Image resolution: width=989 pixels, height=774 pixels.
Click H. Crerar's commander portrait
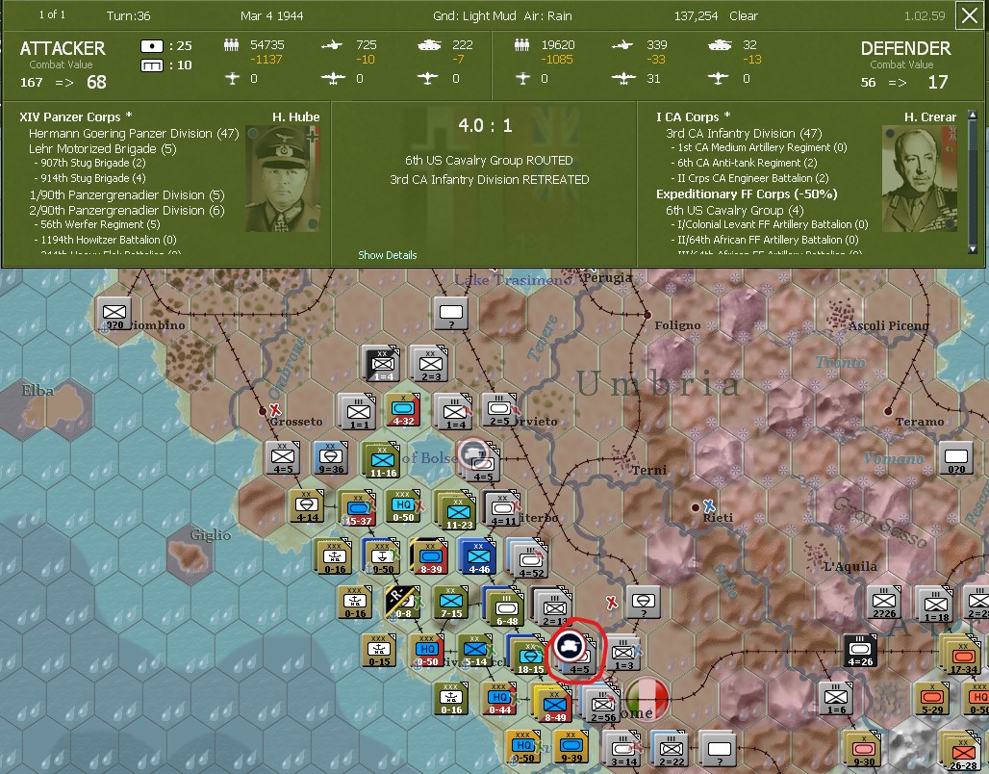pos(920,179)
